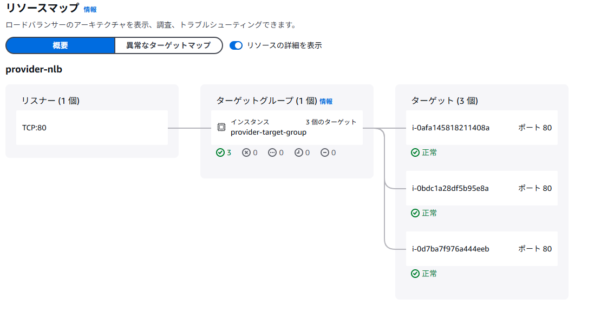601x312 pixels.
Task: Toggle the リソースの詳細を表示 switch
Action: tap(236, 45)
